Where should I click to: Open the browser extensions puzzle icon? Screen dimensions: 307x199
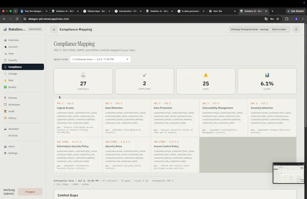point(287,19)
